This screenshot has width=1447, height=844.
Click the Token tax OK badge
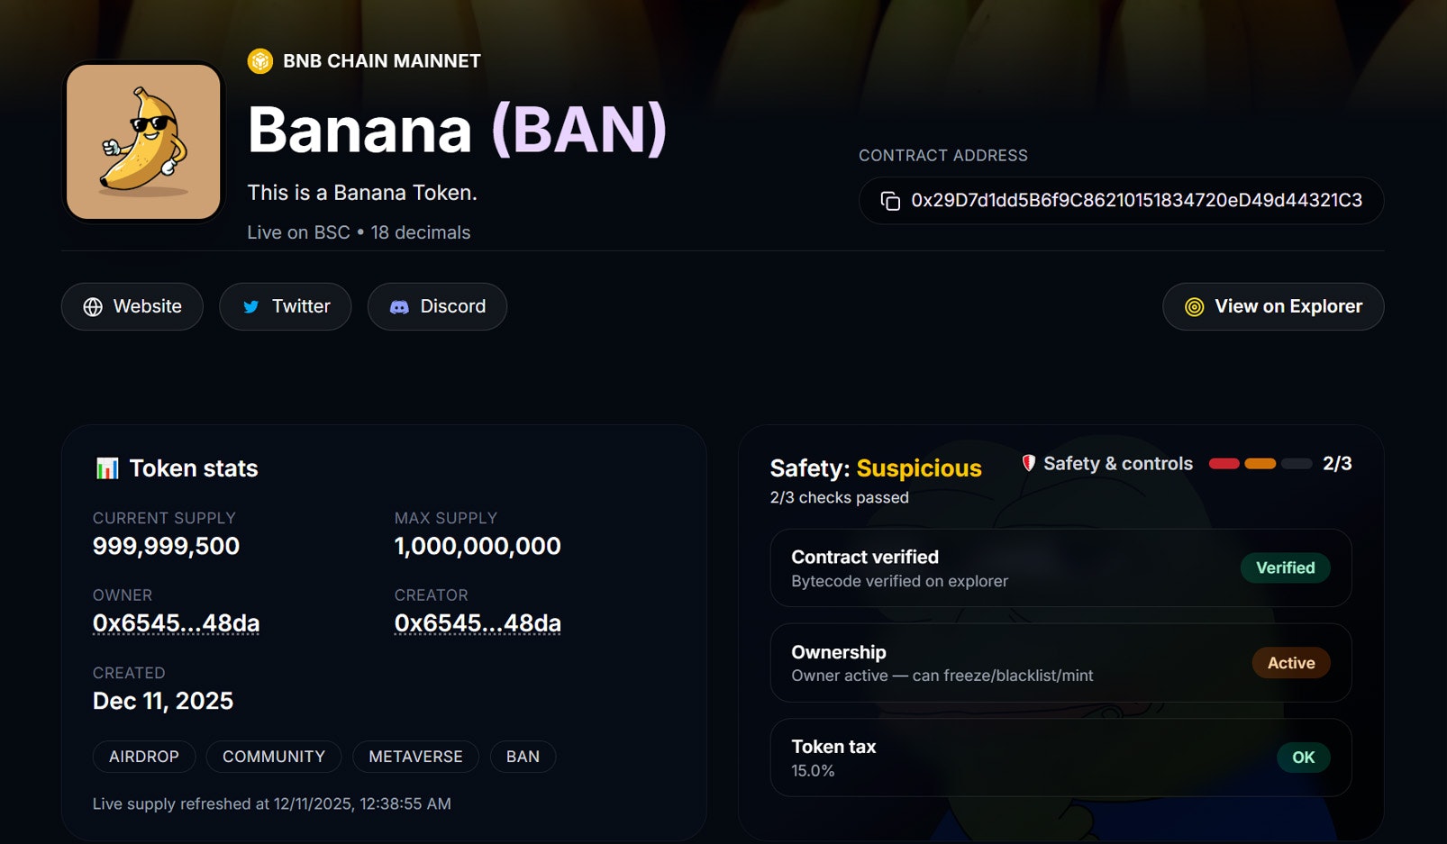(1304, 758)
